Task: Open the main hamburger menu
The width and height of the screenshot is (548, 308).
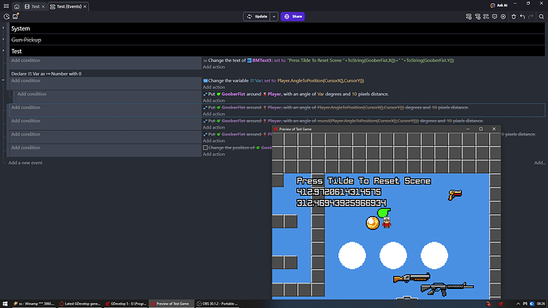Action: coord(6,6)
